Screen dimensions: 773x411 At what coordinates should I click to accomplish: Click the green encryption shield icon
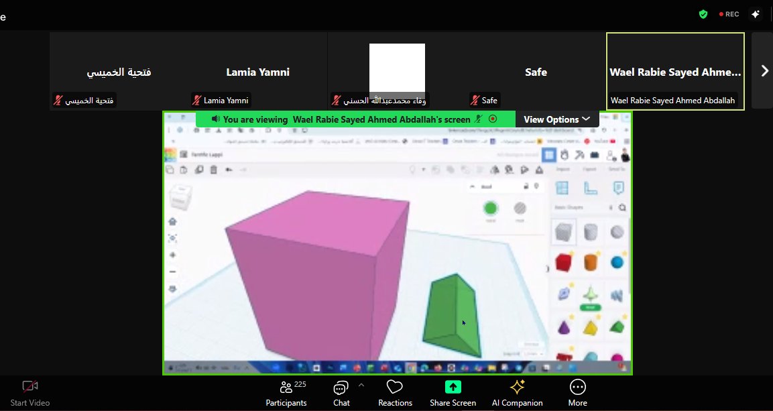click(703, 14)
